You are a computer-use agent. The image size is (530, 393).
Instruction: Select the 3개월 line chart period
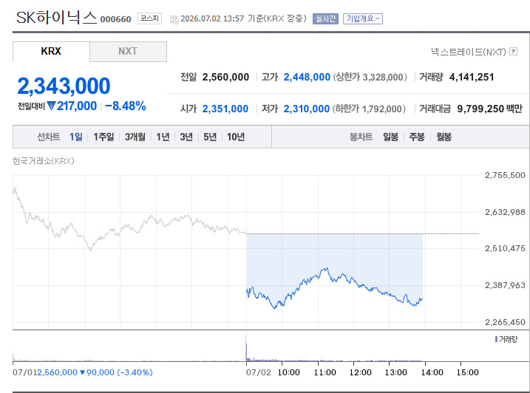pyautogui.click(x=135, y=137)
